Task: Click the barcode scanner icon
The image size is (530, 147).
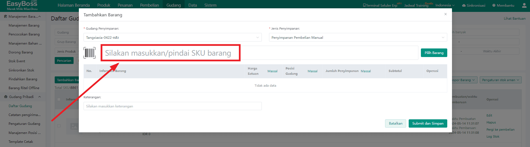Action: pos(89,53)
